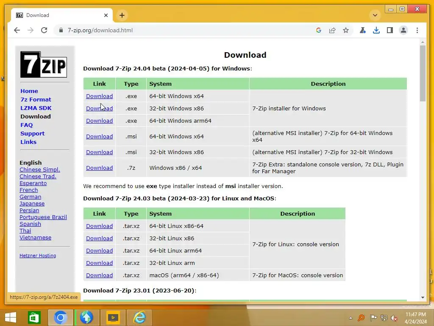Download the 64-bit Windows arm64 .exe installer
Image resolution: width=434 pixels, height=326 pixels.
[99, 121]
